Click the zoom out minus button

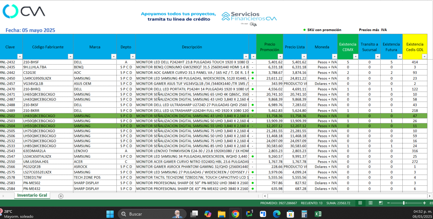[389, 203]
